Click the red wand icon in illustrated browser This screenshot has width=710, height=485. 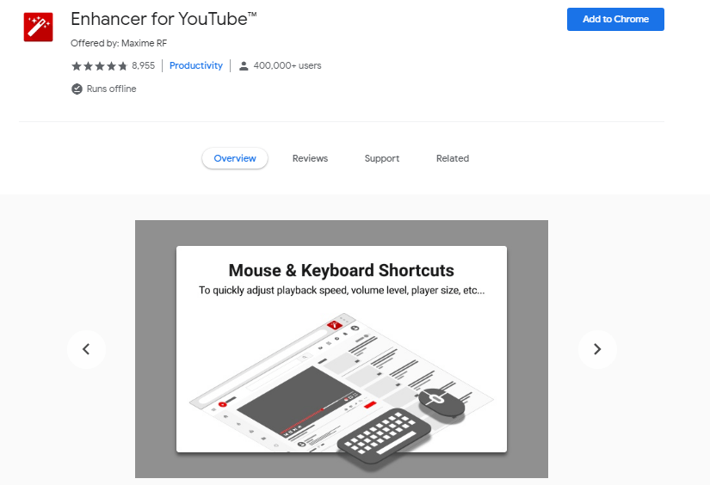[x=335, y=325]
